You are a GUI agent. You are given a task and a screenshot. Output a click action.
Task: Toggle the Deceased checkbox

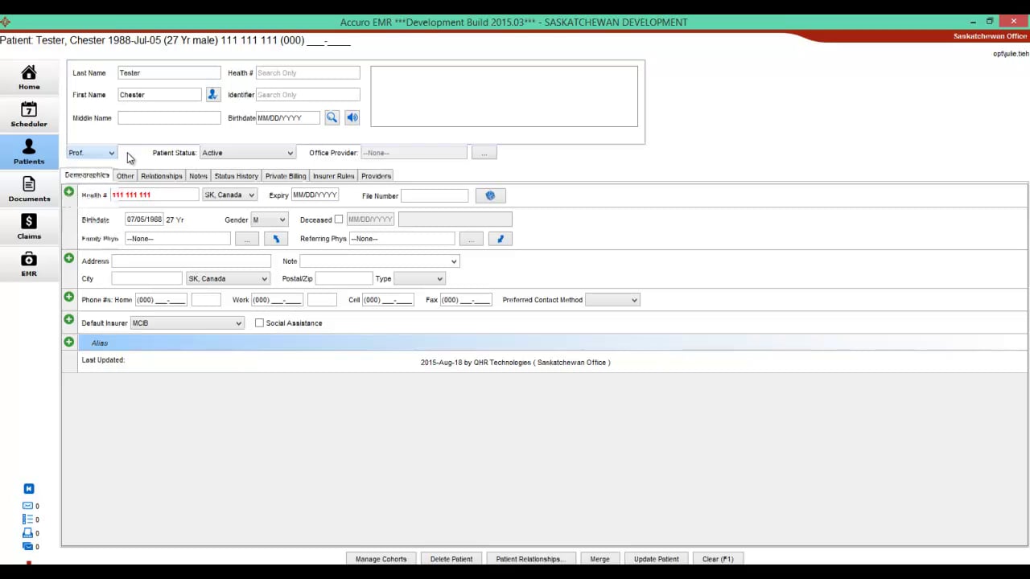pos(339,220)
